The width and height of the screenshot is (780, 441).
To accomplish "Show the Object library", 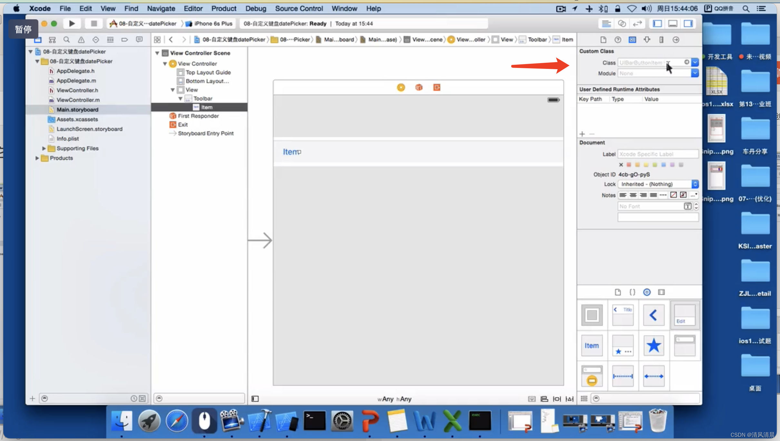I will tap(647, 292).
